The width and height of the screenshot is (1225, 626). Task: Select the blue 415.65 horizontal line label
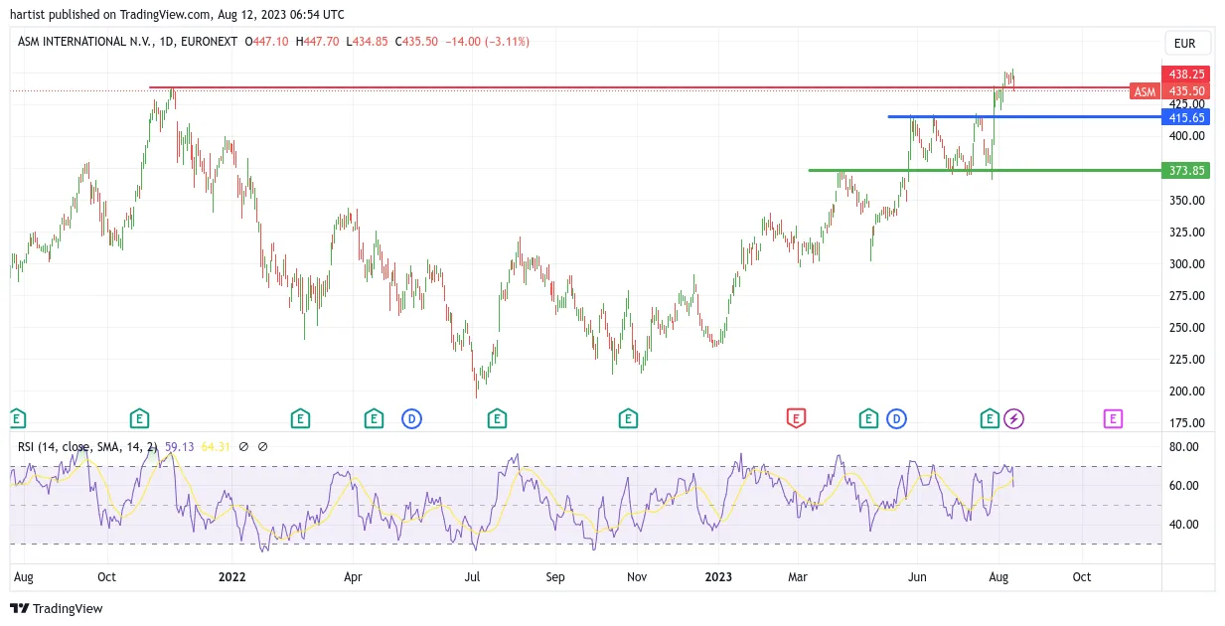coord(1186,117)
